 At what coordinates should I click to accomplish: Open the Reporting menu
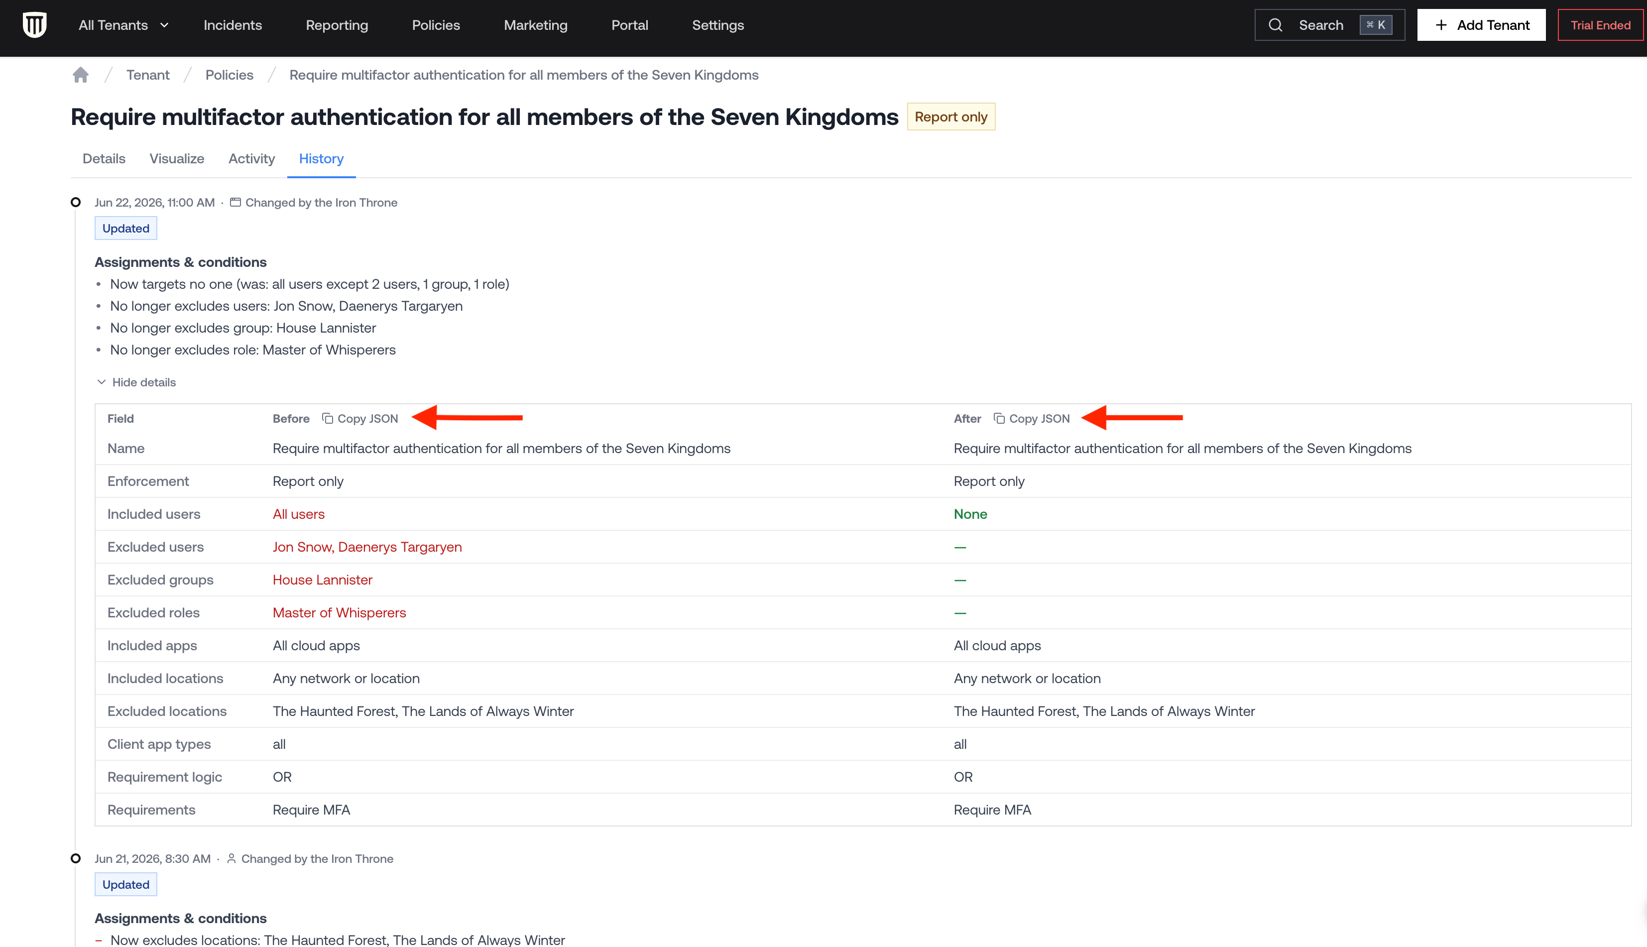point(336,25)
